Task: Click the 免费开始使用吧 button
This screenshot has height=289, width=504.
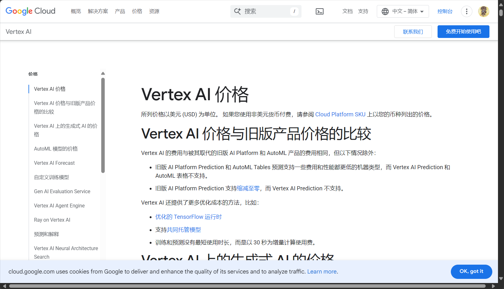Action: (x=463, y=32)
